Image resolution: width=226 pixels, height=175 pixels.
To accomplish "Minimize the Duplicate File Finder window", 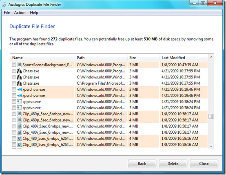I will (x=194, y=3).
